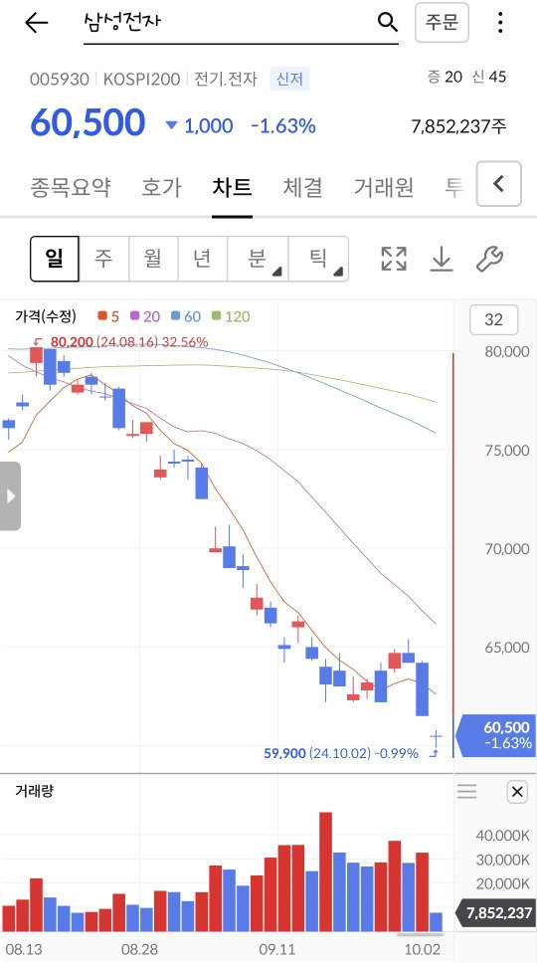Open the volume panel hamburger menu
The image size is (537, 963).
point(467,792)
